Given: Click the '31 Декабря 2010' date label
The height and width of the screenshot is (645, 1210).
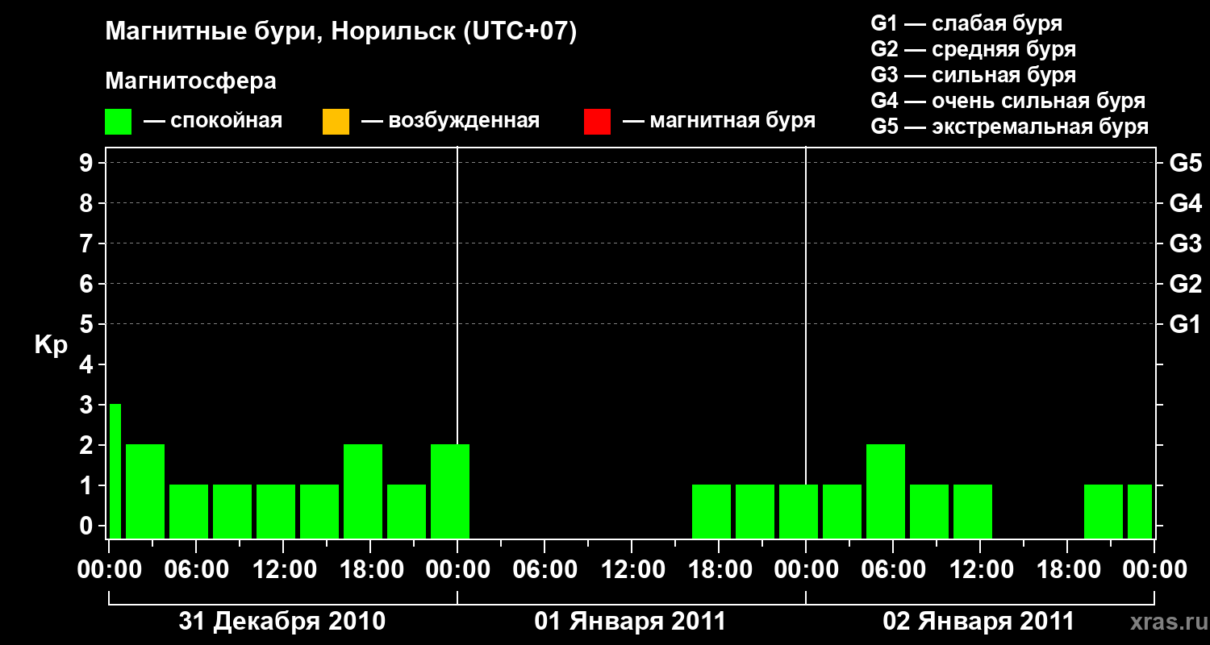Looking at the screenshot, I should tap(282, 622).
